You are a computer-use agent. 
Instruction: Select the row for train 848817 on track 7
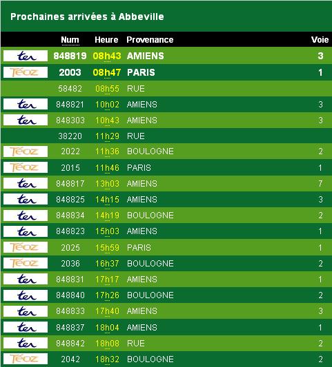[166, 183]
